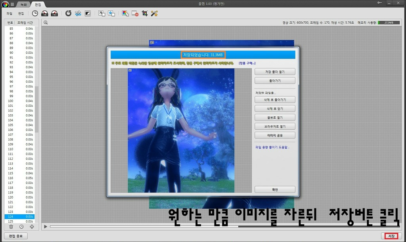Click the 삭제 후 닫기 button

pos(275,108)
